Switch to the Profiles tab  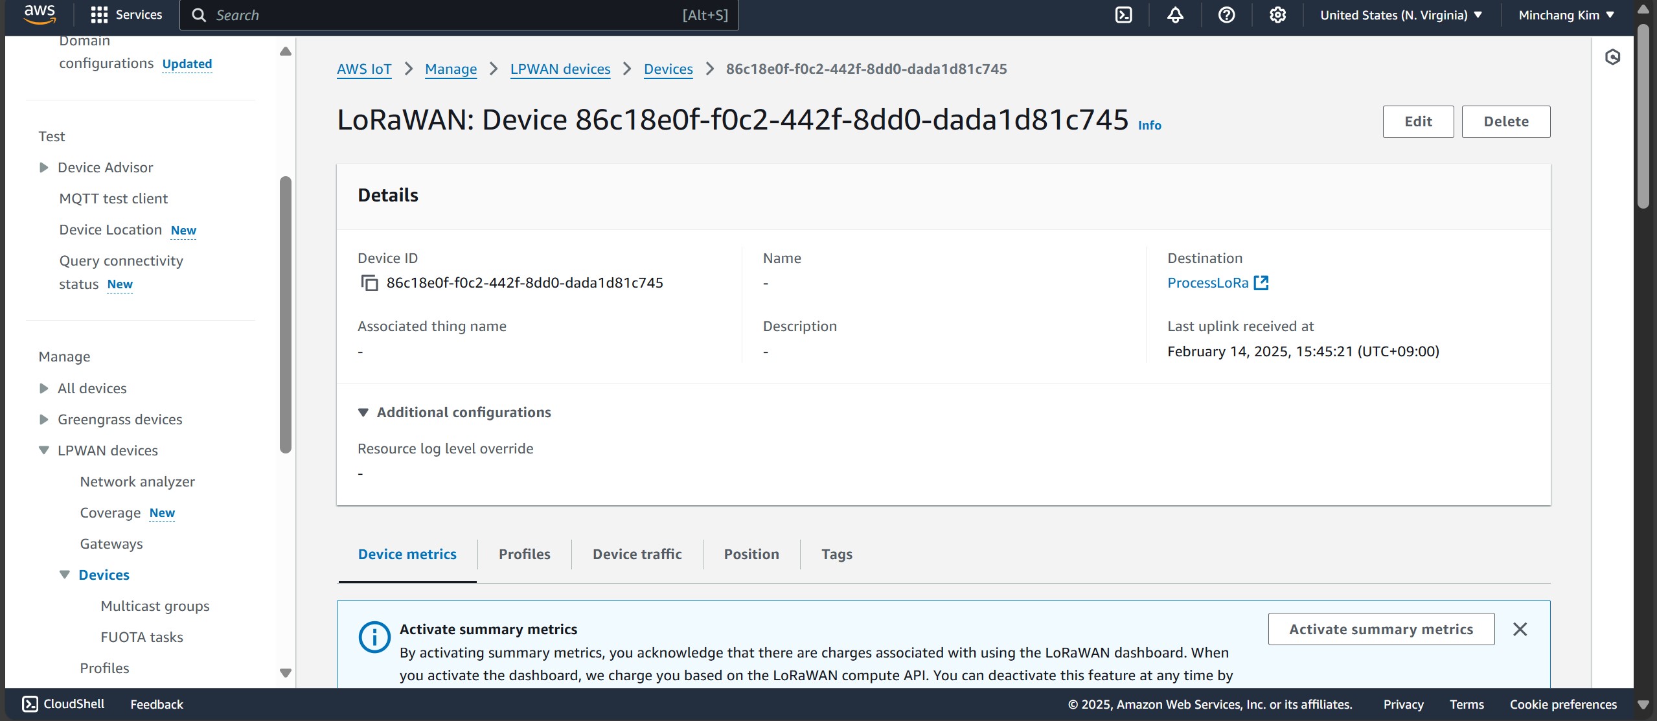(x=525, y=555)
